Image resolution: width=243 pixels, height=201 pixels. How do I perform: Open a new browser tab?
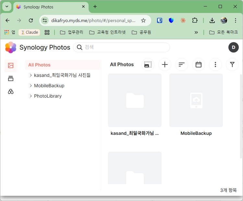tap(95, 6)
